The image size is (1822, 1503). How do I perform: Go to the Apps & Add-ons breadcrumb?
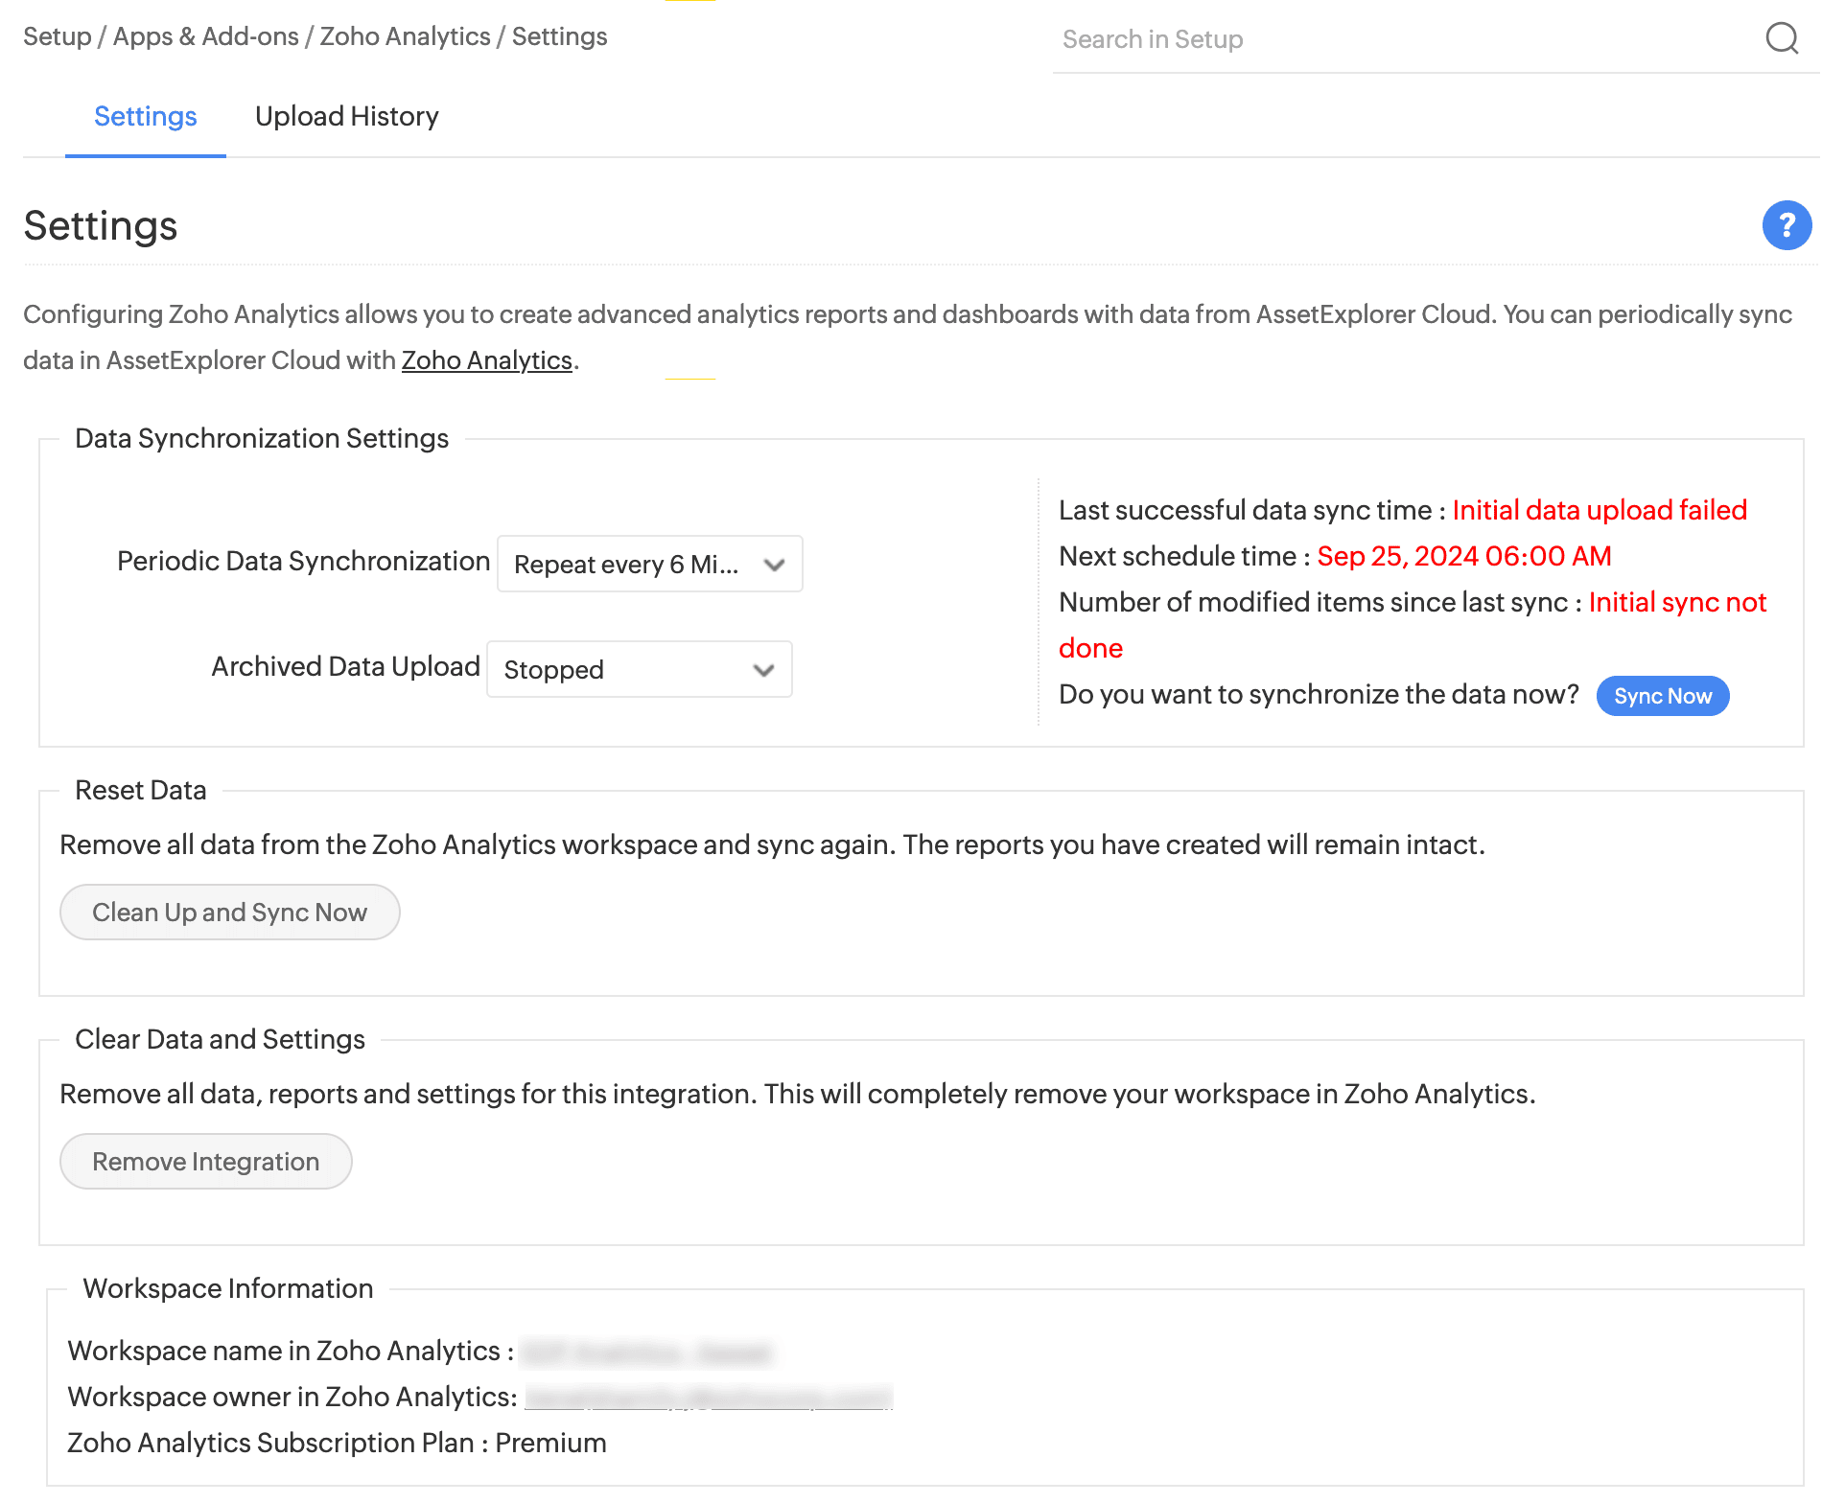click(x=205, y=36)
